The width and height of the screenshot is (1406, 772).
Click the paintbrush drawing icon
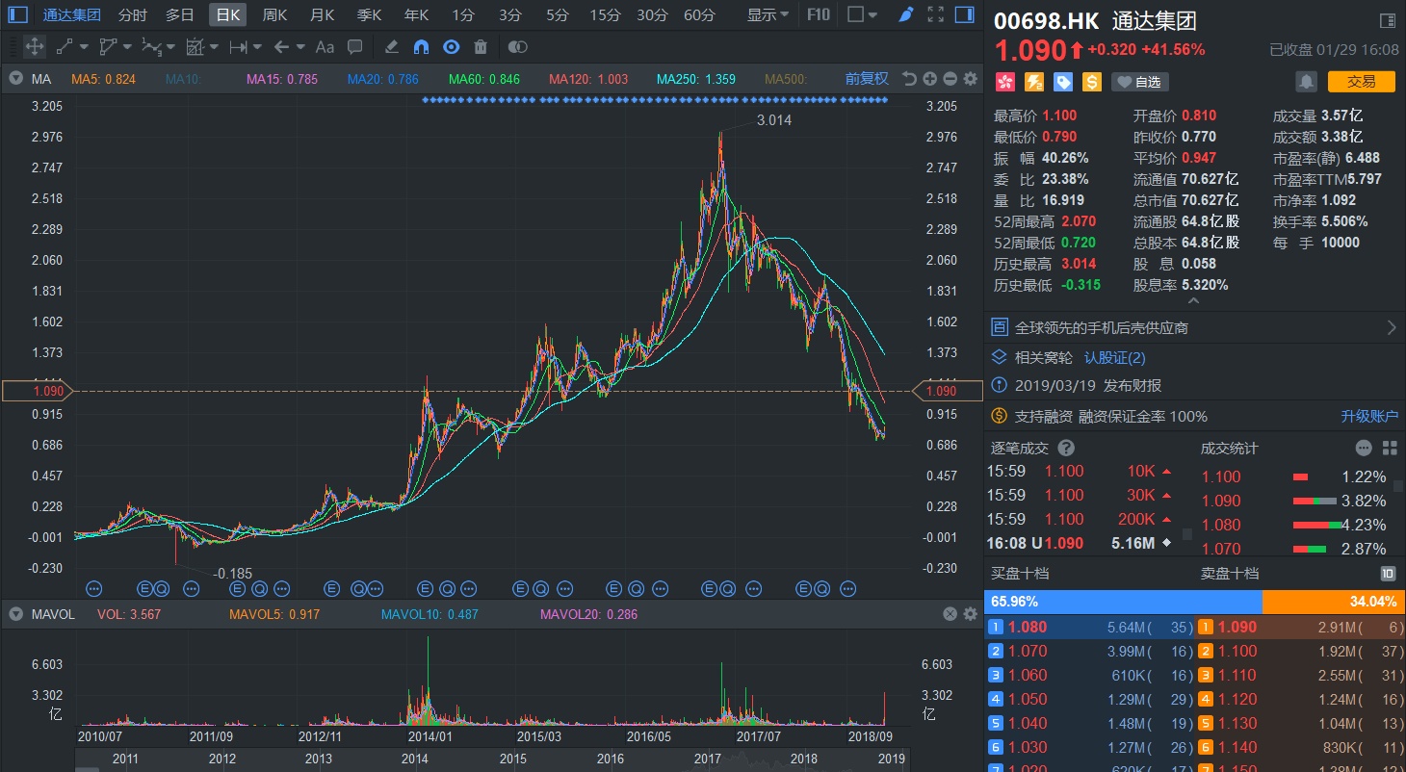click(905, 14)
